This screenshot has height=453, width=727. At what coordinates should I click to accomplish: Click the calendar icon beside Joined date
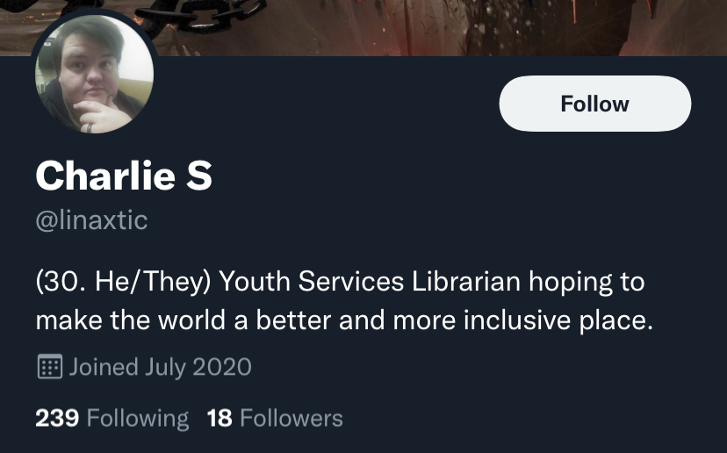click(x=50, y=366)
